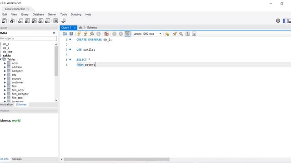
Task: Save query to snippets star icon
Action: pyautogui.click(x=167, y=34)
